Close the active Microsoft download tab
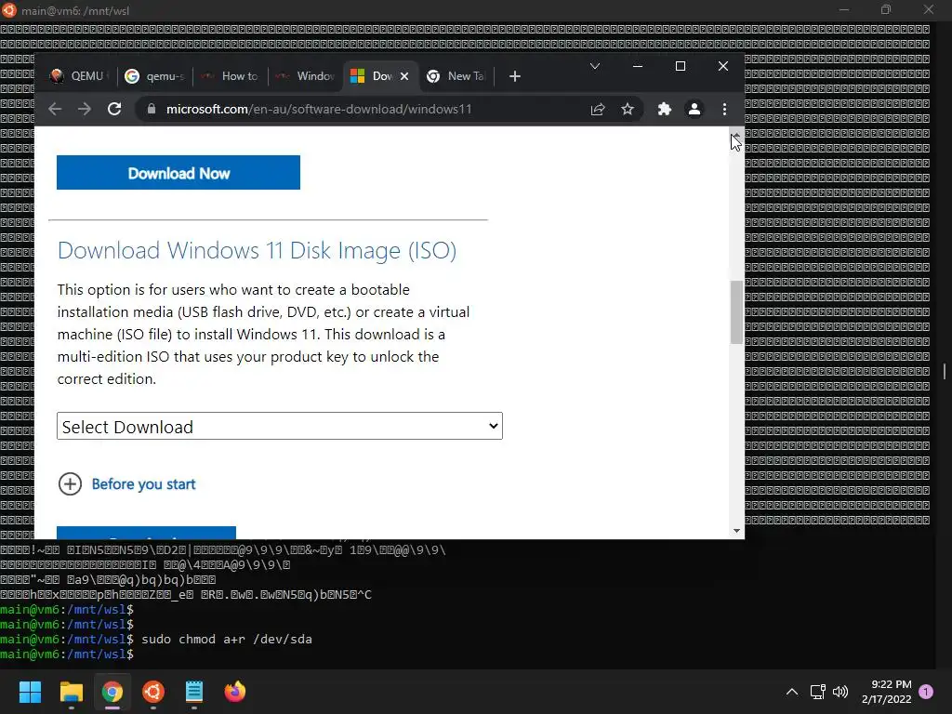Image resolution: width=952 pixels, height=714 pixels. coord(404,76)
